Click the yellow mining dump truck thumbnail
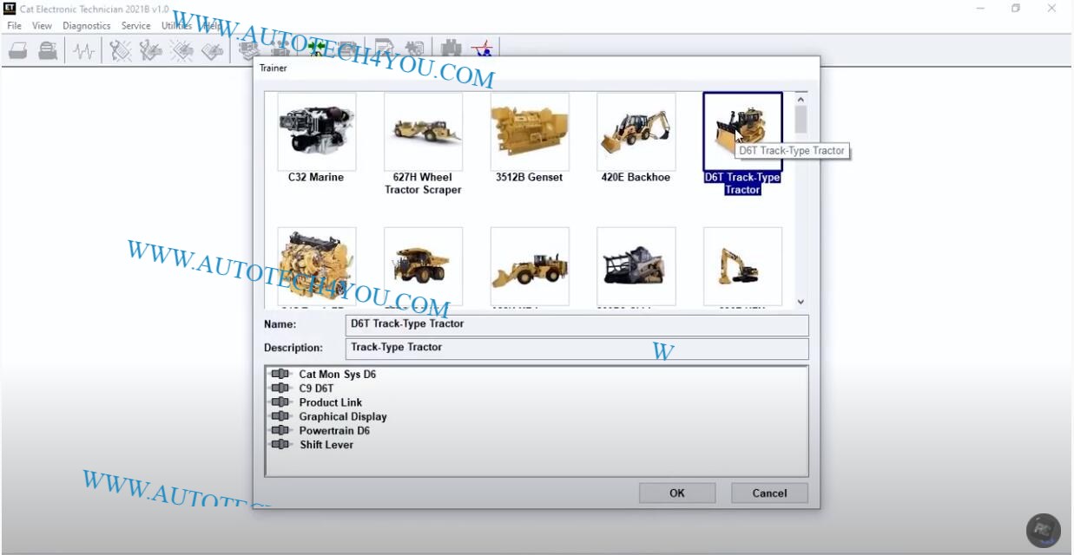1074x555 pixels. 423,266
